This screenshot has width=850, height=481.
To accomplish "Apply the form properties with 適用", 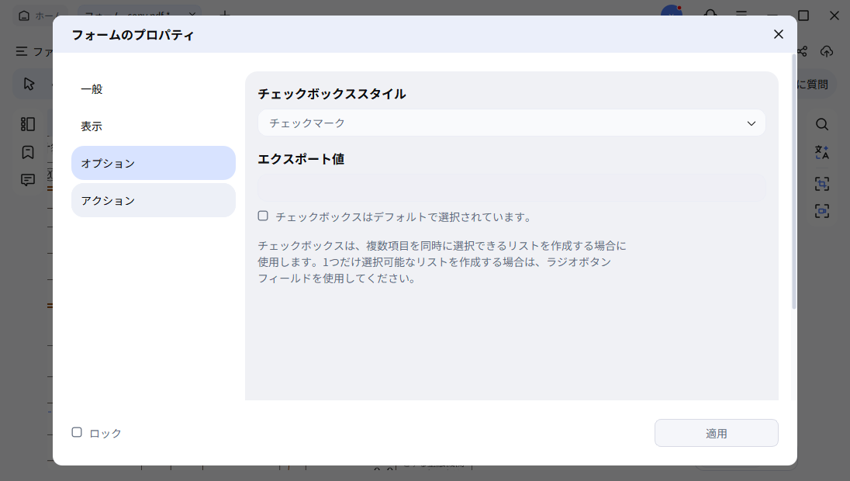I will pos(715,432).
